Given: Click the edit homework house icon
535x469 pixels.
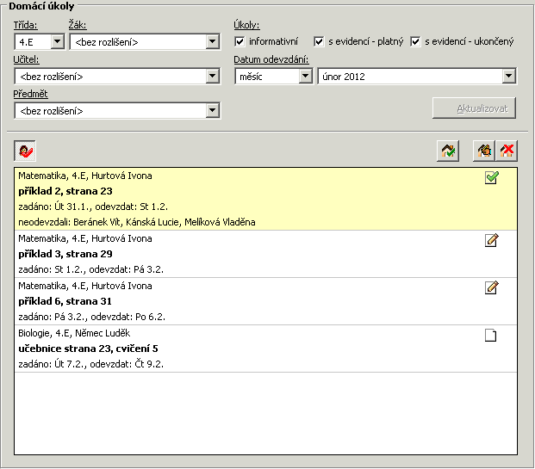Looking at the screenshot, I should click(x=484, y=151).
